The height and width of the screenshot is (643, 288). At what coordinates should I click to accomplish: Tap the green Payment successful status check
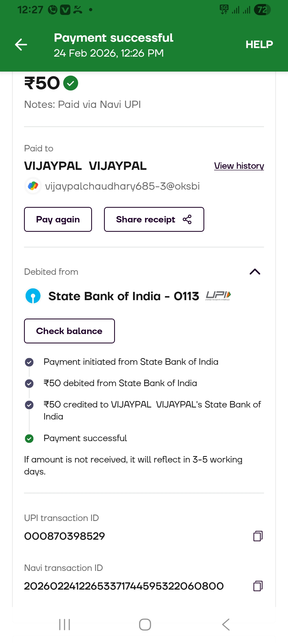pos(29,438)
